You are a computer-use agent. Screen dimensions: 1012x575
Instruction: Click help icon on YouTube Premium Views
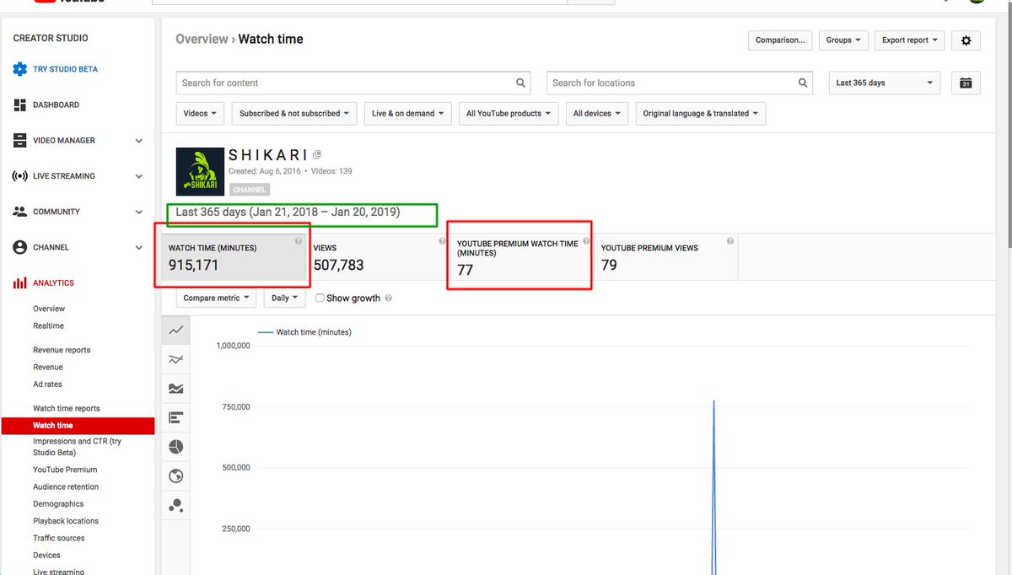tap(729, 241)
